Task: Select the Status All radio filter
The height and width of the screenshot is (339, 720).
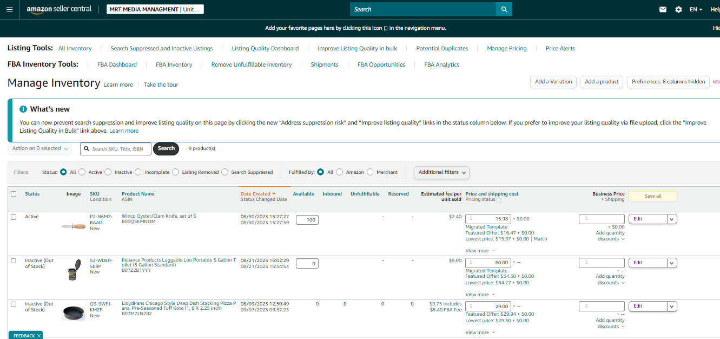Action: [64, 172]
